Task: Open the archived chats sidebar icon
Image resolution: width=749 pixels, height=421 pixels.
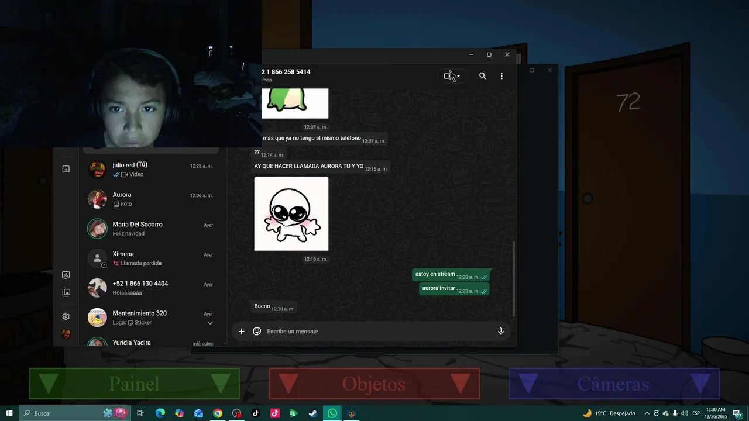Action: pyautogui.click(x=66, y=169)
